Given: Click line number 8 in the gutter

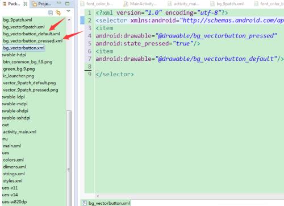Looking at the screenshot, I should click(90, 67).
